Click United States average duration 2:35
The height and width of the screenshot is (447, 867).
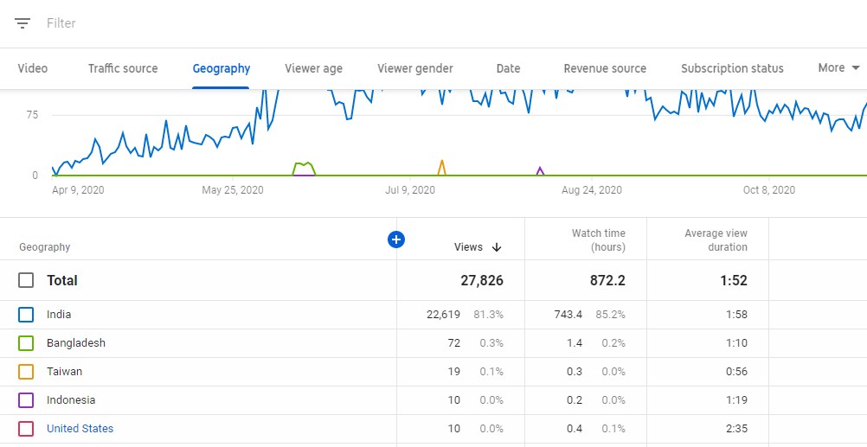tap(737, 428)
